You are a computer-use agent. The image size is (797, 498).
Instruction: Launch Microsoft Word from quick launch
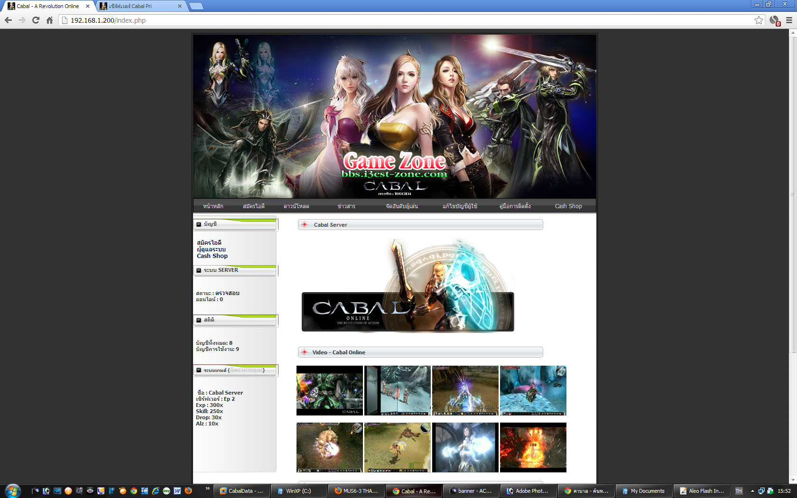[x=177, y=491]
